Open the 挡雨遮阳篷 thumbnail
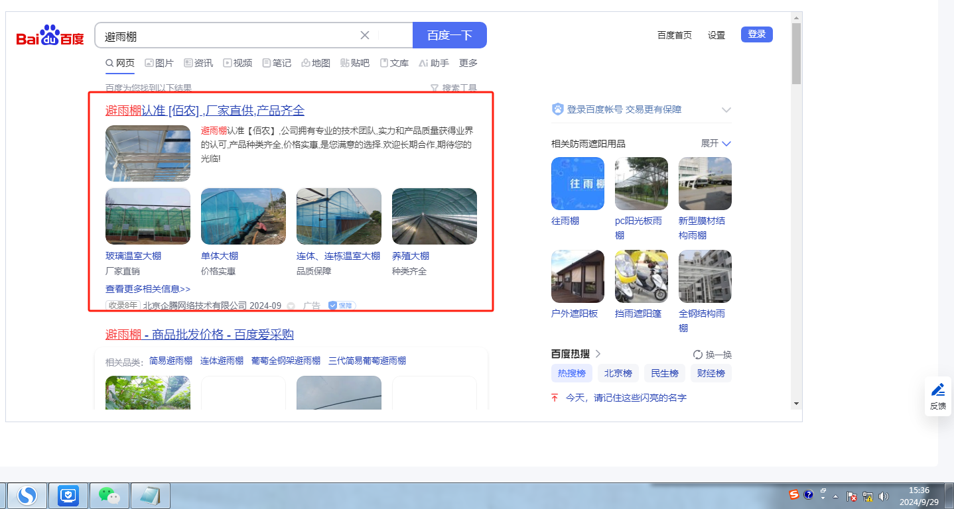Viewport: 954px width, 509px height. [642, 276]
